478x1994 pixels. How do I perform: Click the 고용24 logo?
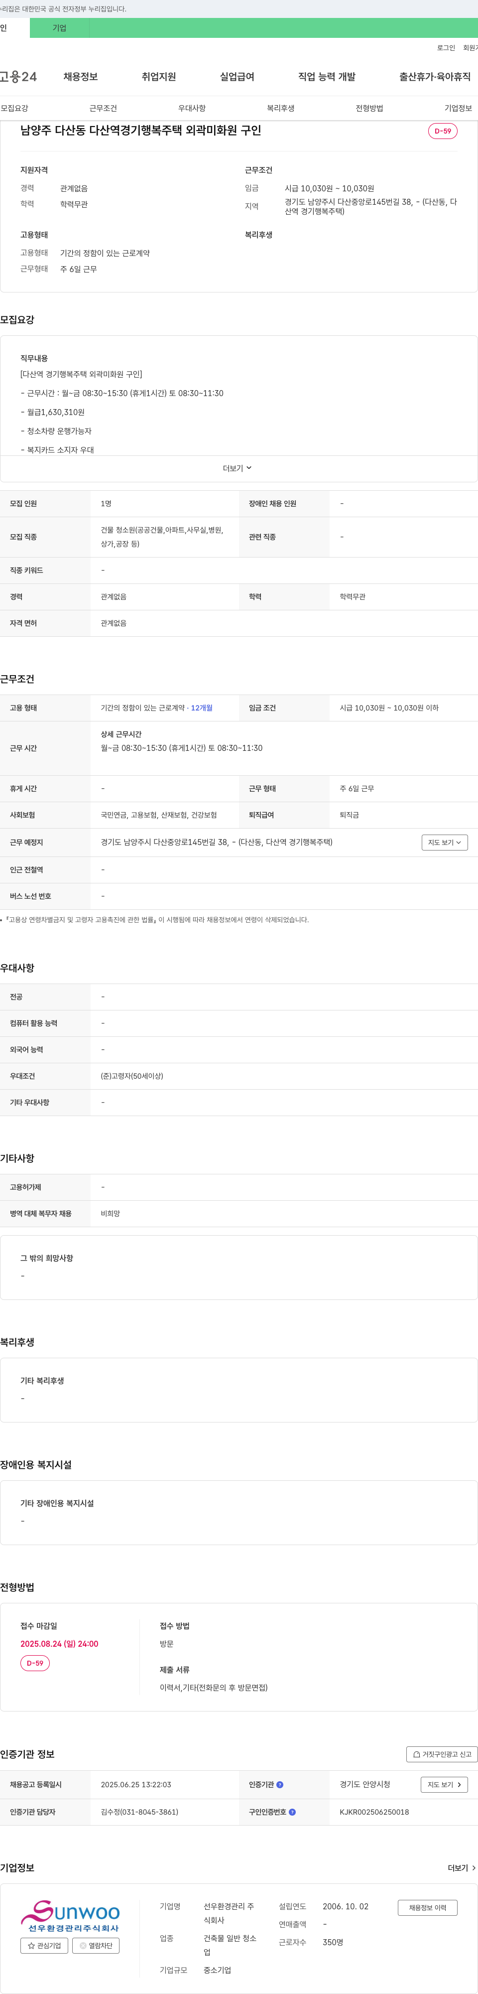(x=18, y=77)
